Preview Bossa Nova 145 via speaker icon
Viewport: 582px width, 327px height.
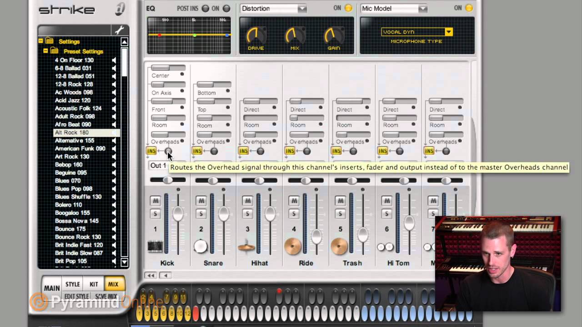(114, 221)
